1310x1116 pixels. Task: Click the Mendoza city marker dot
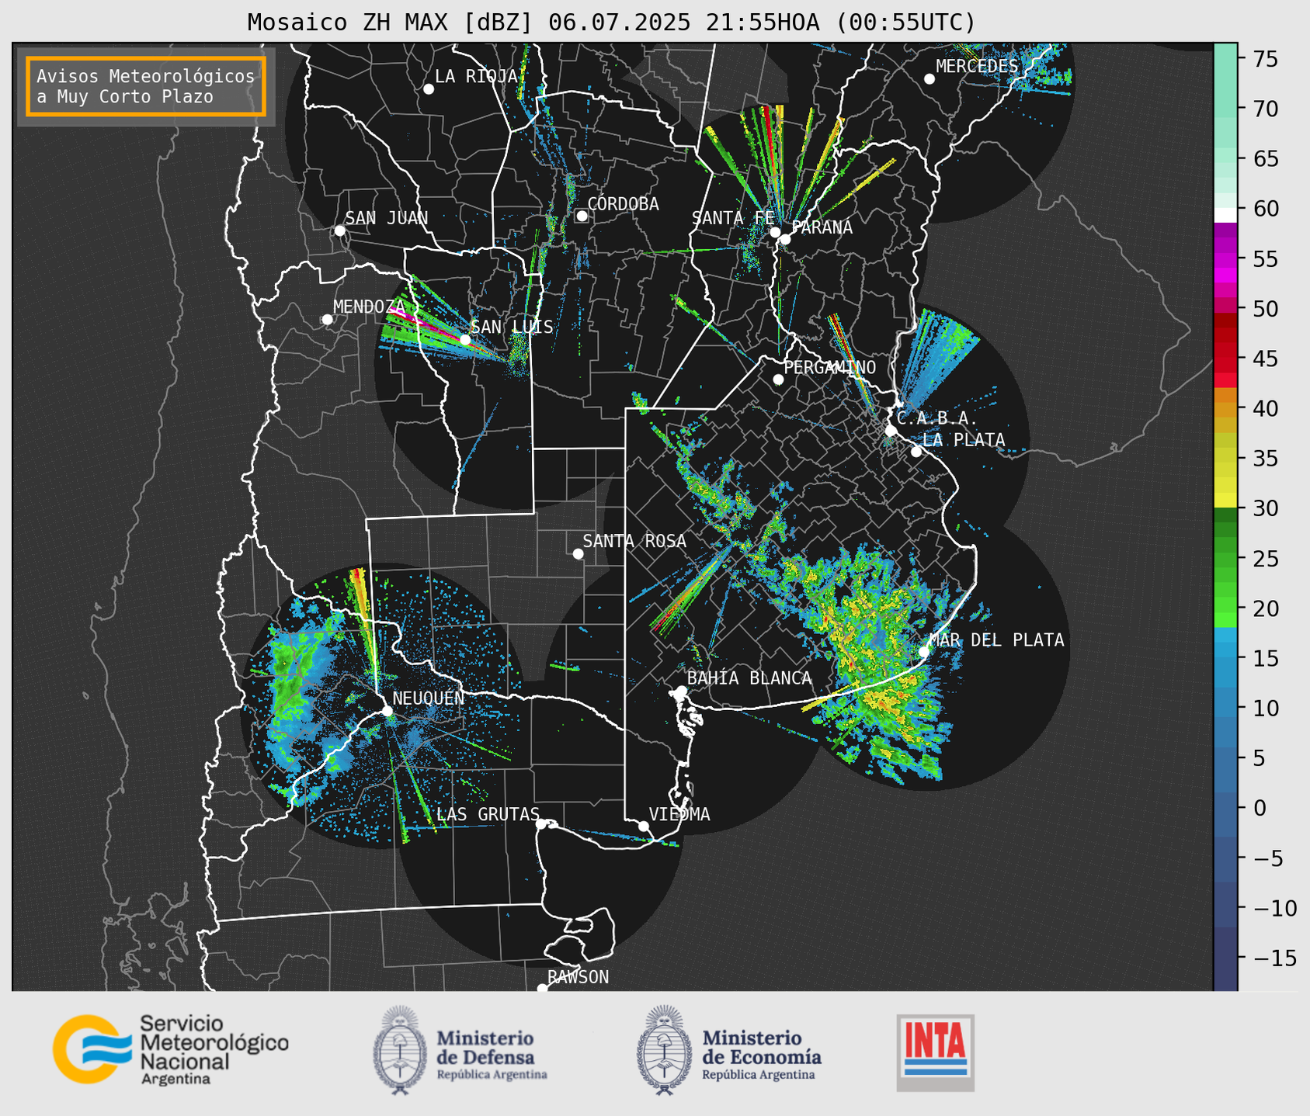(x=327, y=320)
